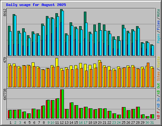Select day label 3 on the x-axis
The image size is (162, 126).
20,123
